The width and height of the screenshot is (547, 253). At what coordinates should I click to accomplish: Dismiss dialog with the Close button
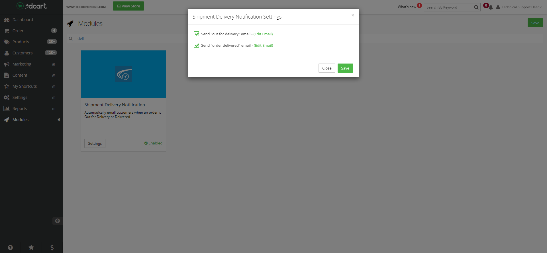[x=326, y=68]
